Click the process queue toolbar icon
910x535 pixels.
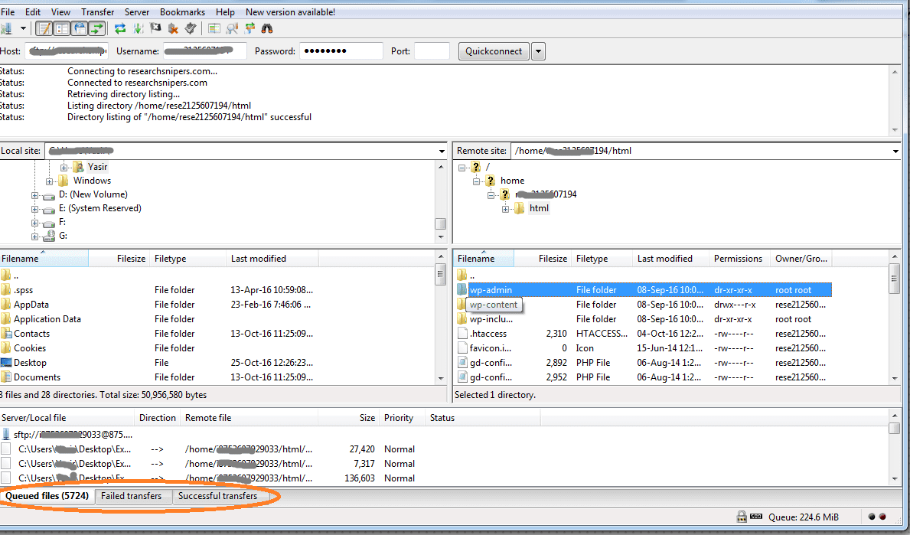(x=138, y=28)
